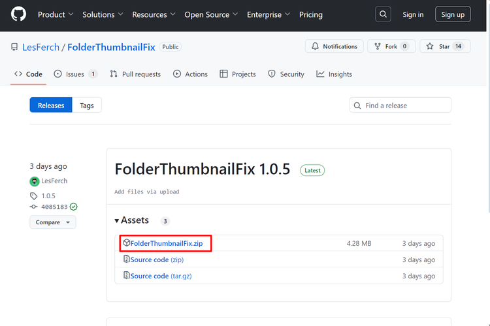The height and width of the screenshot is (326, 490).
Task: Open the FolderThumbnailFix 1.0.5 release title
Action: click(203, 169)
